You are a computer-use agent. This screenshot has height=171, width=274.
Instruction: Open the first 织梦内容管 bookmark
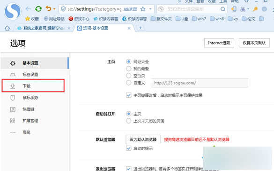pos(106,19)
